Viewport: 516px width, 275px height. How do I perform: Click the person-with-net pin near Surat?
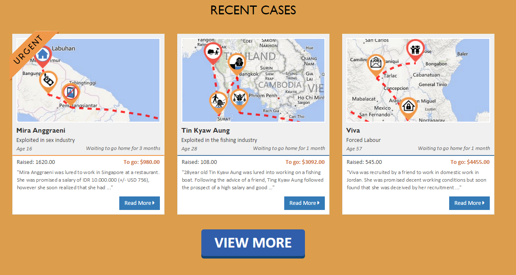coord(218,102)
